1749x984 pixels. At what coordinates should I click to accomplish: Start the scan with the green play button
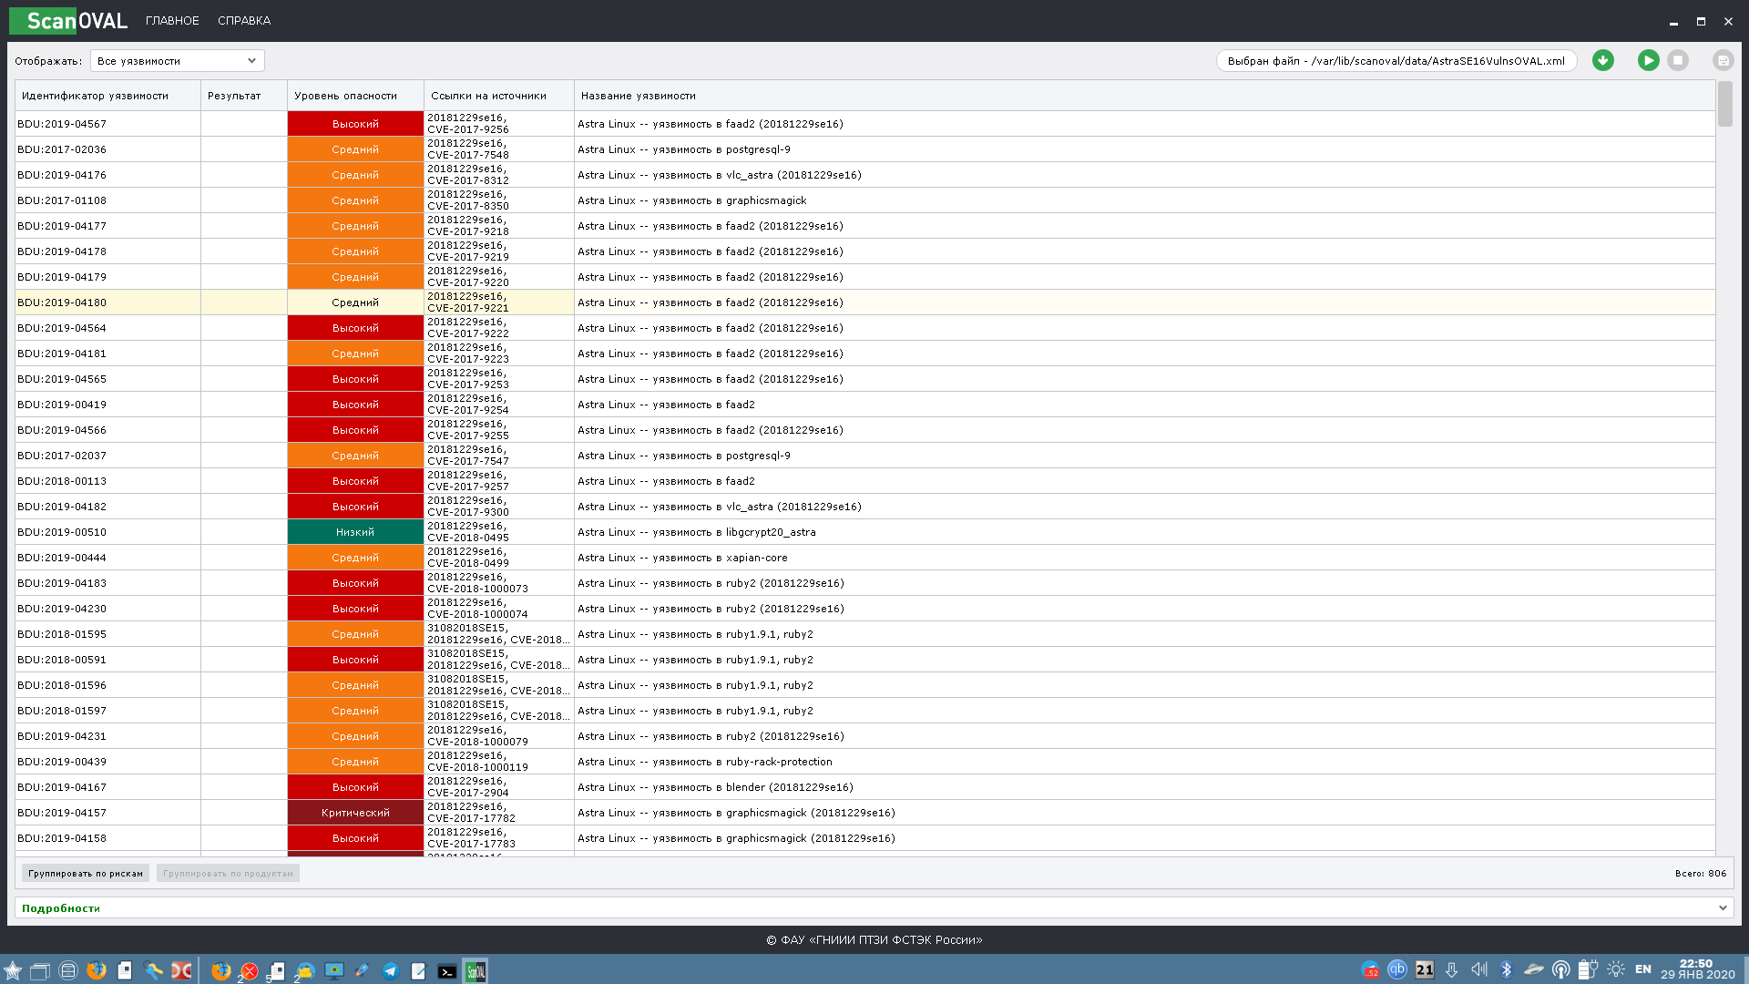pos(1648,60)
